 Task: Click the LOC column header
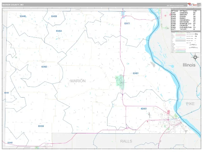195,11
